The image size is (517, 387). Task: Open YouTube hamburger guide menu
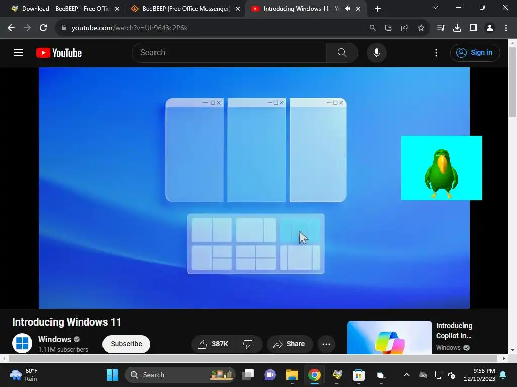(x=18, y=52)
